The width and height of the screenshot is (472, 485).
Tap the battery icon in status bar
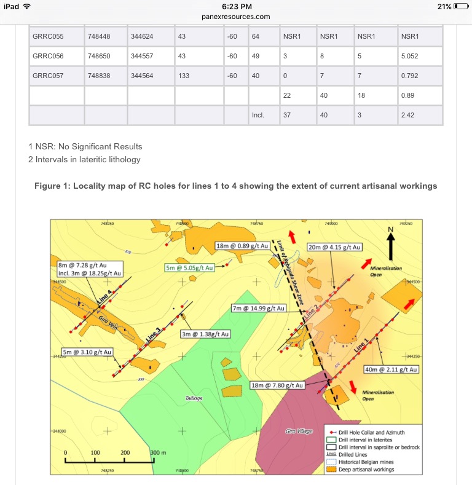(x=461, y=7)
